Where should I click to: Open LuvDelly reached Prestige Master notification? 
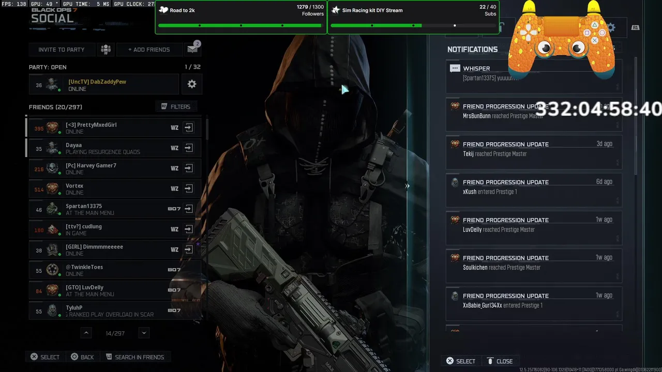coord(534,229)
